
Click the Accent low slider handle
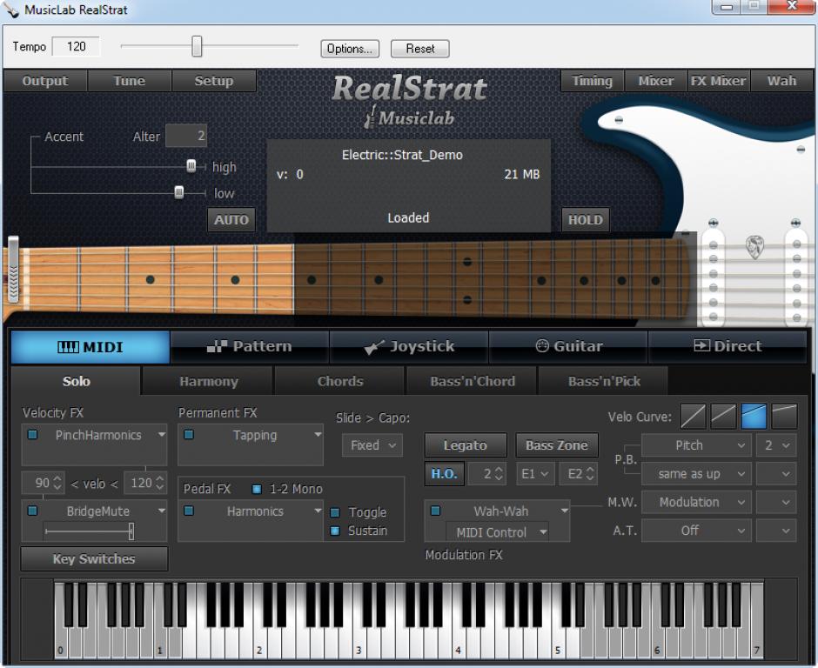[x=179, y=192]
